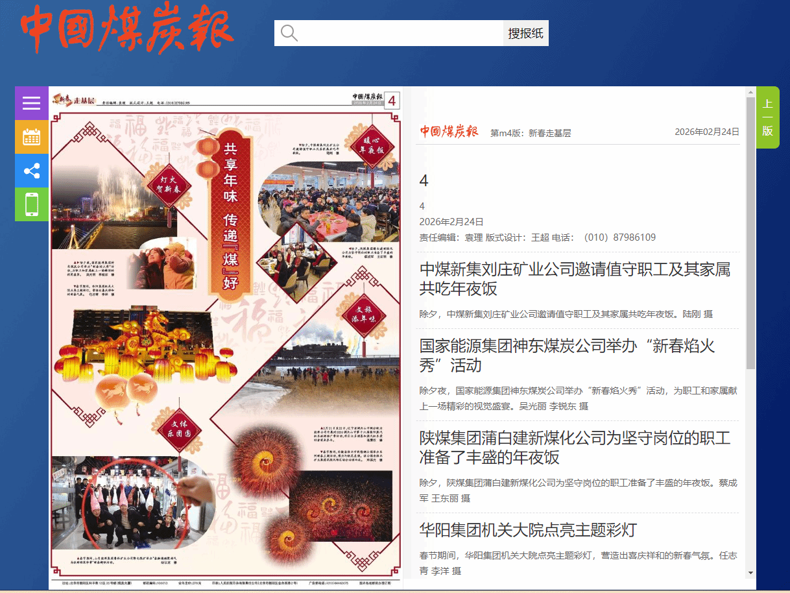Go to previous page via 上一版 tab
The image size is (790, 593).
[768, 117]
